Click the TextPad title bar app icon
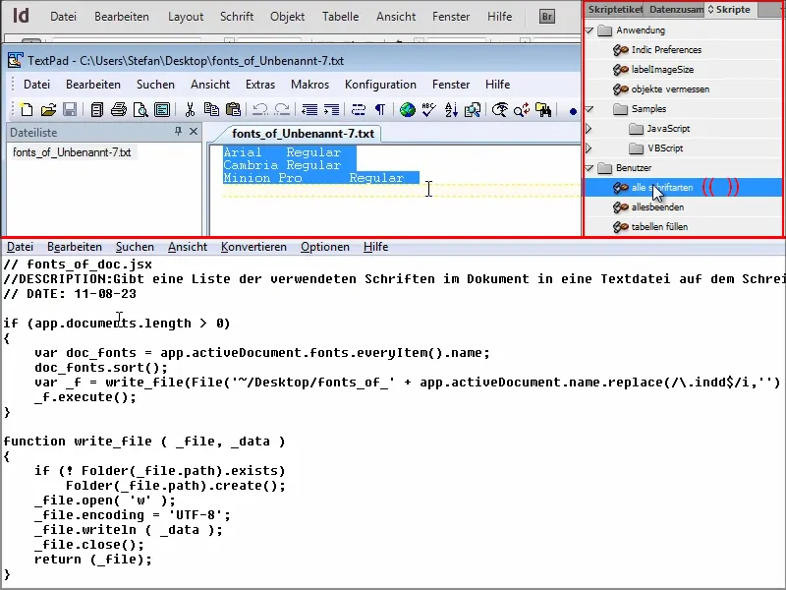The width and height of the screenshot is (786, 590). click(15, 60)
